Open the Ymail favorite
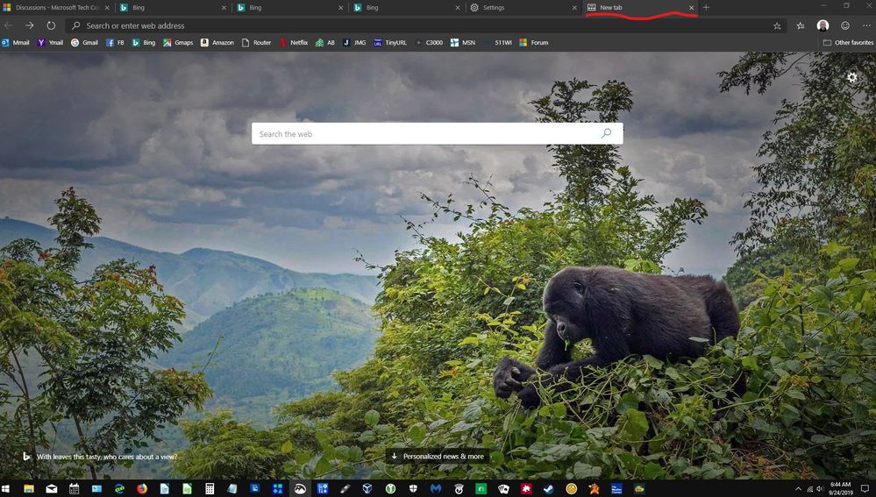 point(50,42)
